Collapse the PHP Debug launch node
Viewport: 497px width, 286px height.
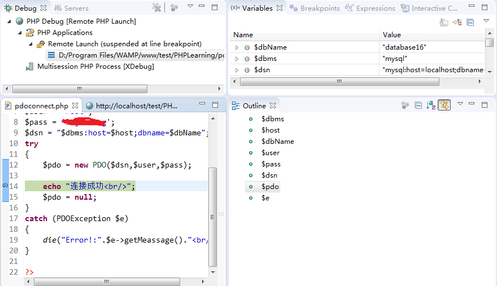pos(10,21)
